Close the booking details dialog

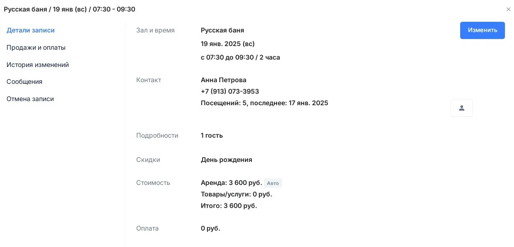[x=508, y=9]
